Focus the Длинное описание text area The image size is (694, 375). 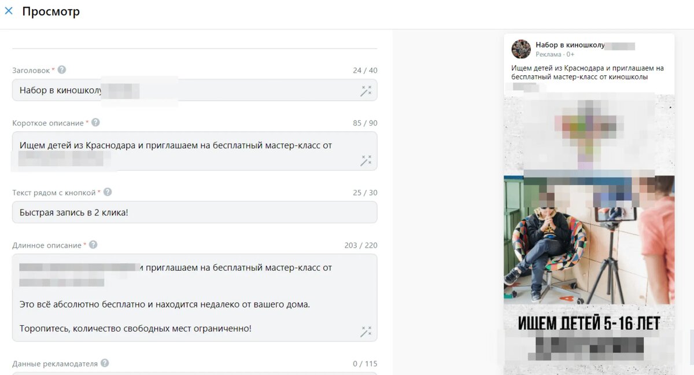click(194, 297)
